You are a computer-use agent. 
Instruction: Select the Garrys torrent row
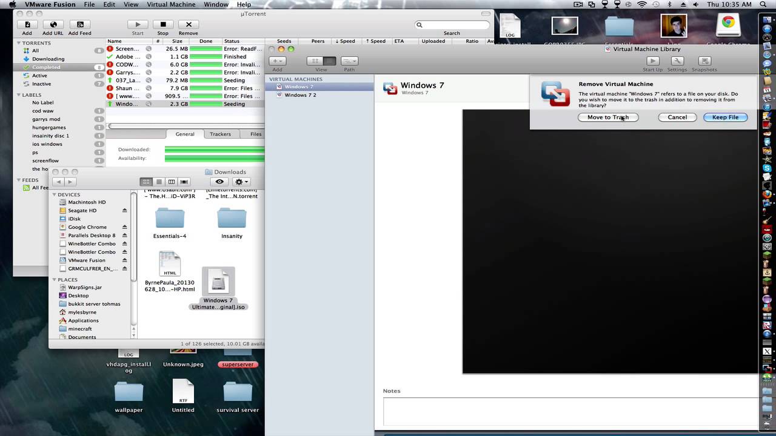coord(186,73)
